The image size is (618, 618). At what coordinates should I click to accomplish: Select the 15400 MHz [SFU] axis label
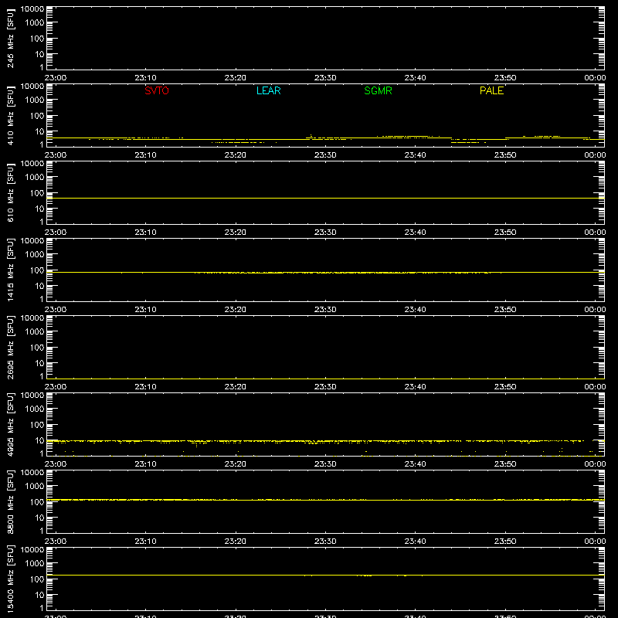click(x=10, y=579)
